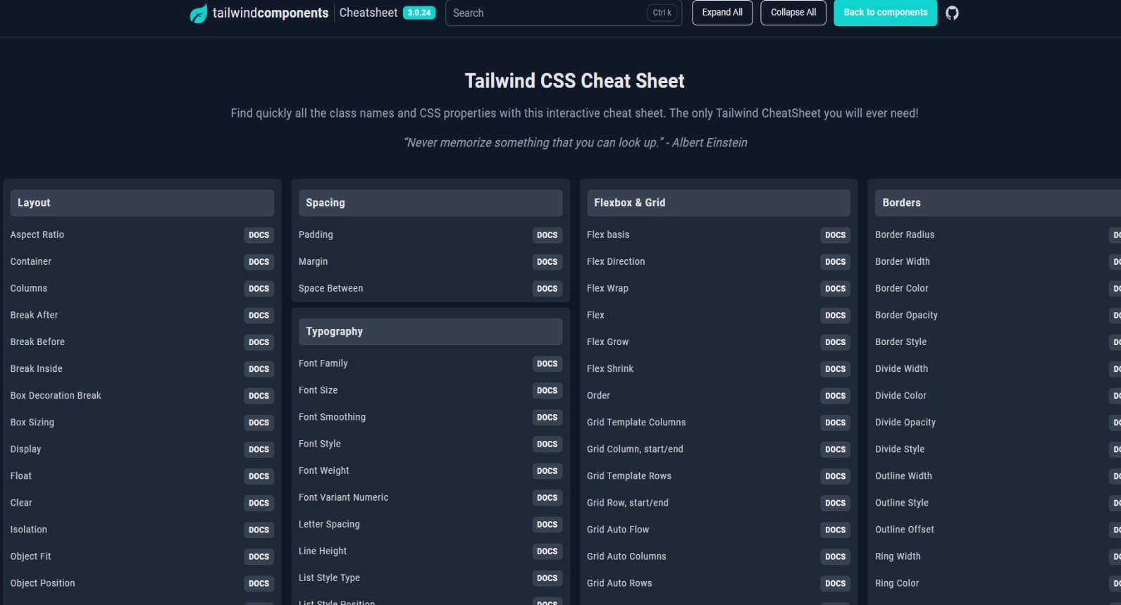The height and width of the screenshot is (605, 1121).
Task: Collapse the Typography section header
Action: [x=431, y=332]
